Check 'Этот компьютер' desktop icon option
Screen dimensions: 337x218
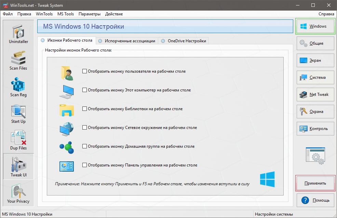[85, 90]
